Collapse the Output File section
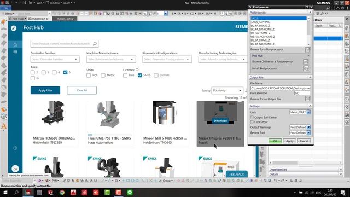350x197 pixels. click(310, 77)
